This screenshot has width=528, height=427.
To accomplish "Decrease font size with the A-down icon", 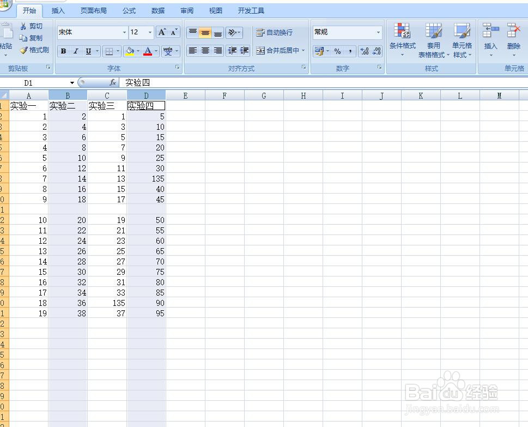I will tap(174, 32).
